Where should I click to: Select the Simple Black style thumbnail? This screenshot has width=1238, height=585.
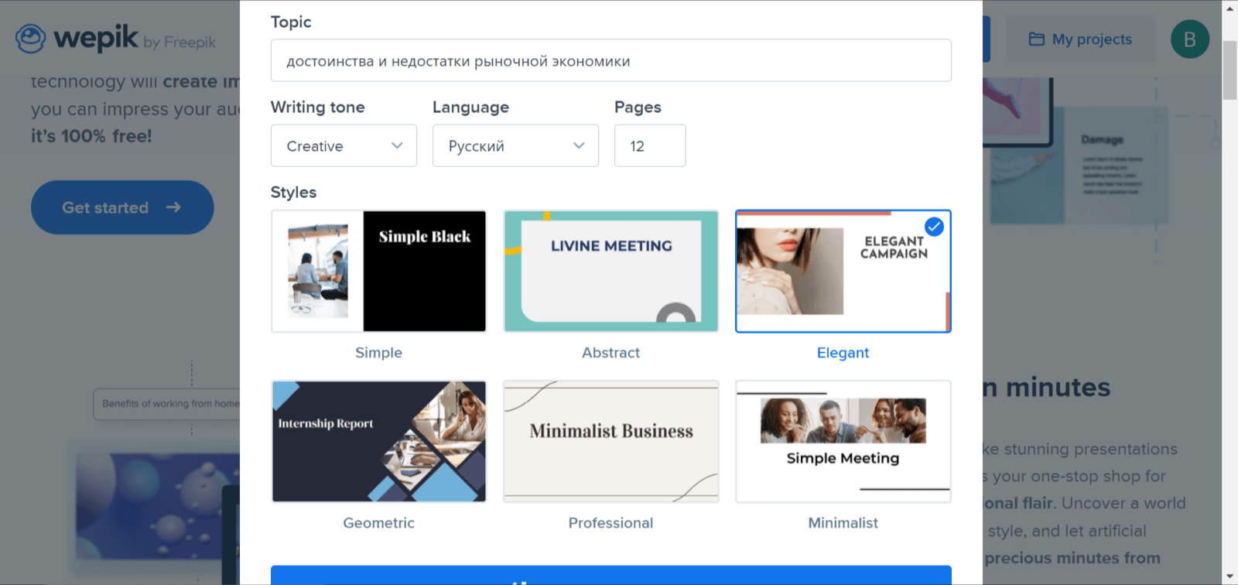tap(378, 271)
